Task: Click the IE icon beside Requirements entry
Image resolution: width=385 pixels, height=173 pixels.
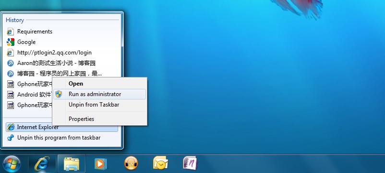Action: pos(10,32)
